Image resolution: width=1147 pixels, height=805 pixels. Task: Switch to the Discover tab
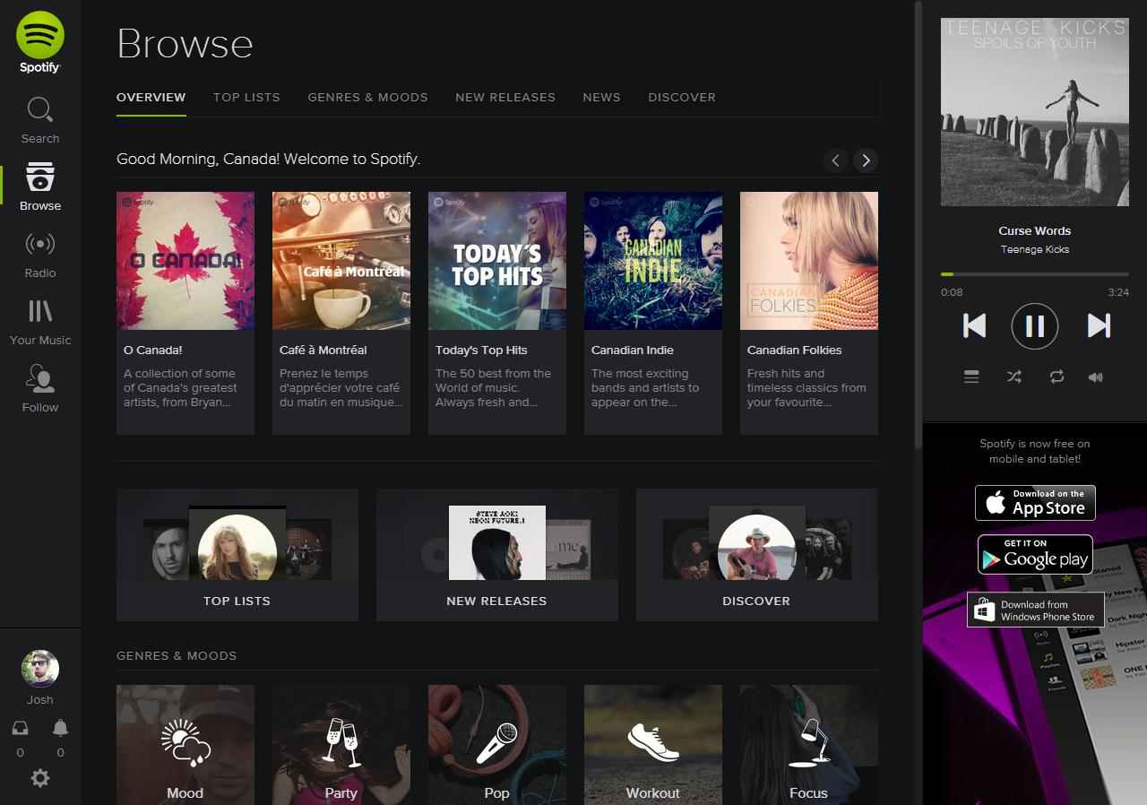click(682, 97)
